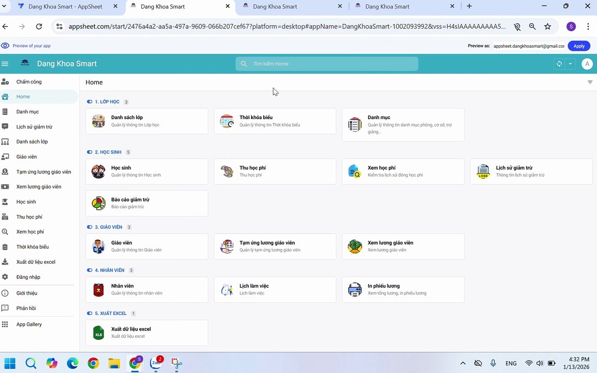Viewport: 597px width, 373px height.
Task: Open the sync options dropdown arrow
Action: click(x=571, y=64)
